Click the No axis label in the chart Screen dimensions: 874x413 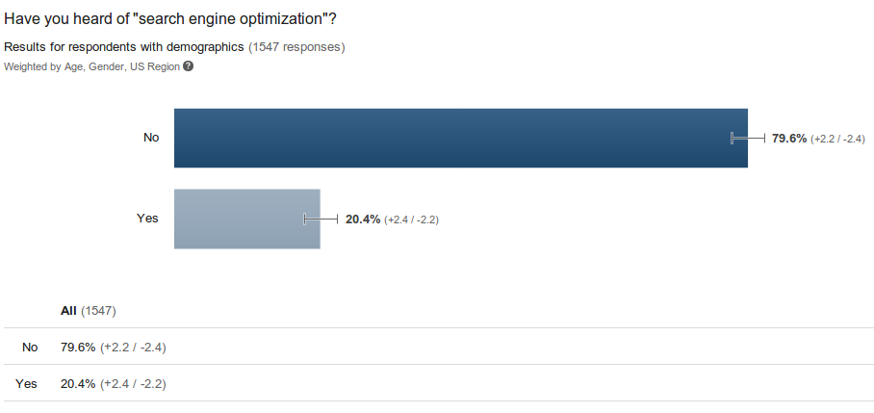tap(151, 137)
